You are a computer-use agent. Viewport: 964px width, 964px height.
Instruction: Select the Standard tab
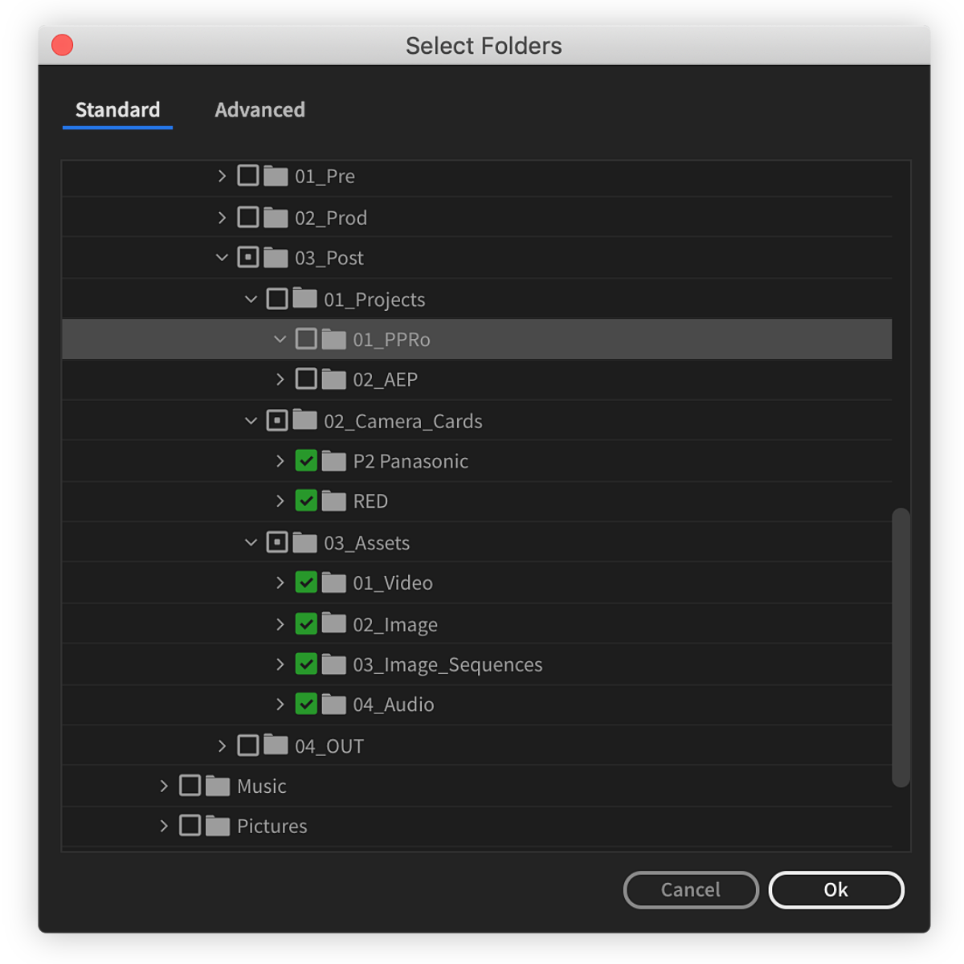(x=117, y=110)
